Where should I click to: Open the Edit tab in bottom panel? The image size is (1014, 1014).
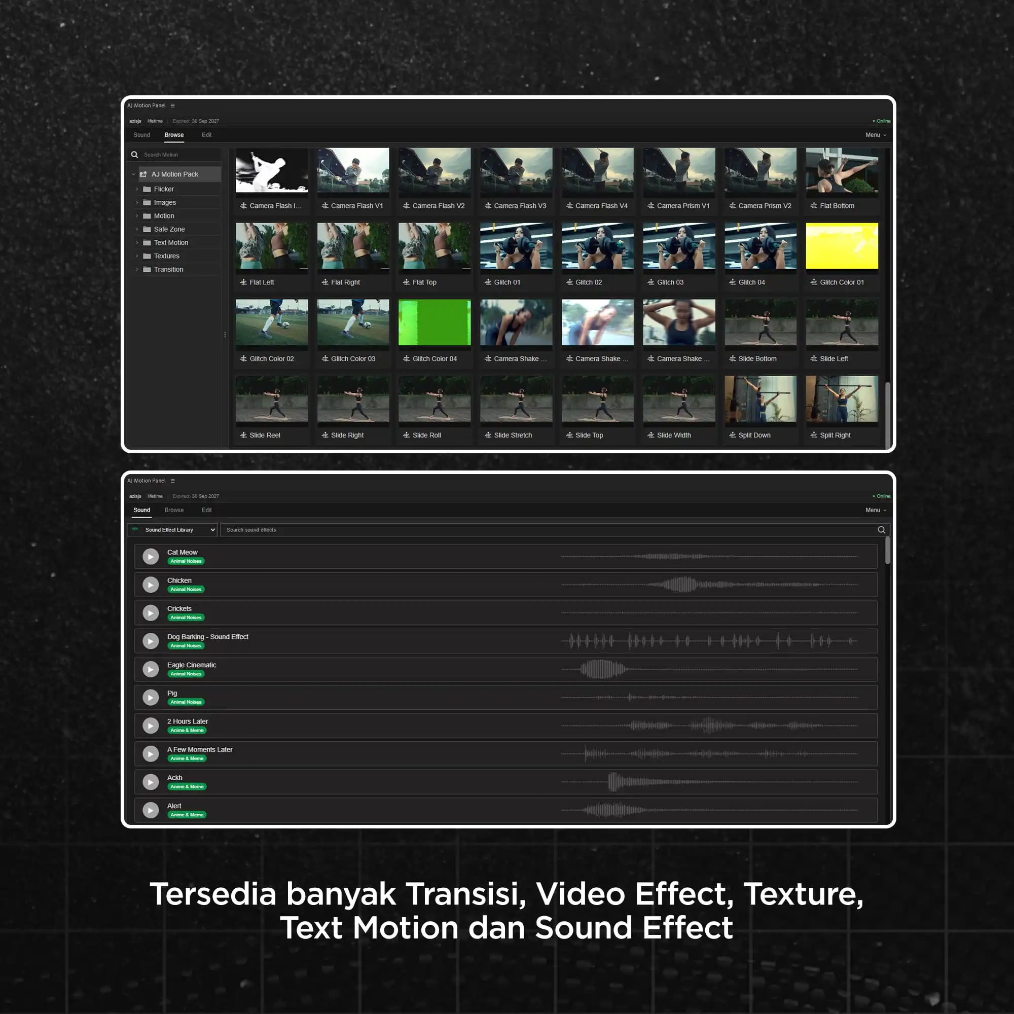(x=207, y=510)
